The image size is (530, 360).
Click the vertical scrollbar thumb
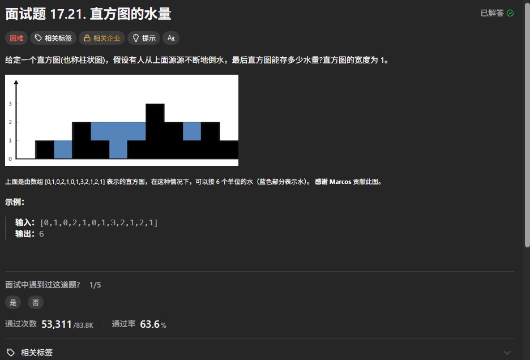click(x=527, y=124)
